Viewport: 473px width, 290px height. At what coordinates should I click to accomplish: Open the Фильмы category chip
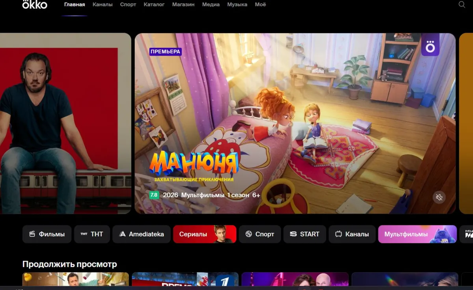[x=47, y=234]
